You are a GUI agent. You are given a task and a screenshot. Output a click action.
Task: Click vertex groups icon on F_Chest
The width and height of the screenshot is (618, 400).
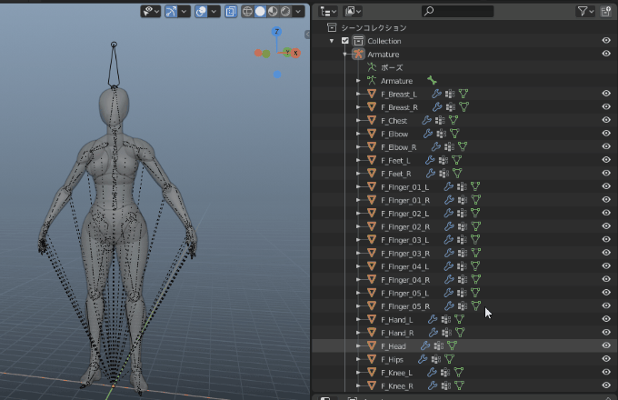pos(440,120)
